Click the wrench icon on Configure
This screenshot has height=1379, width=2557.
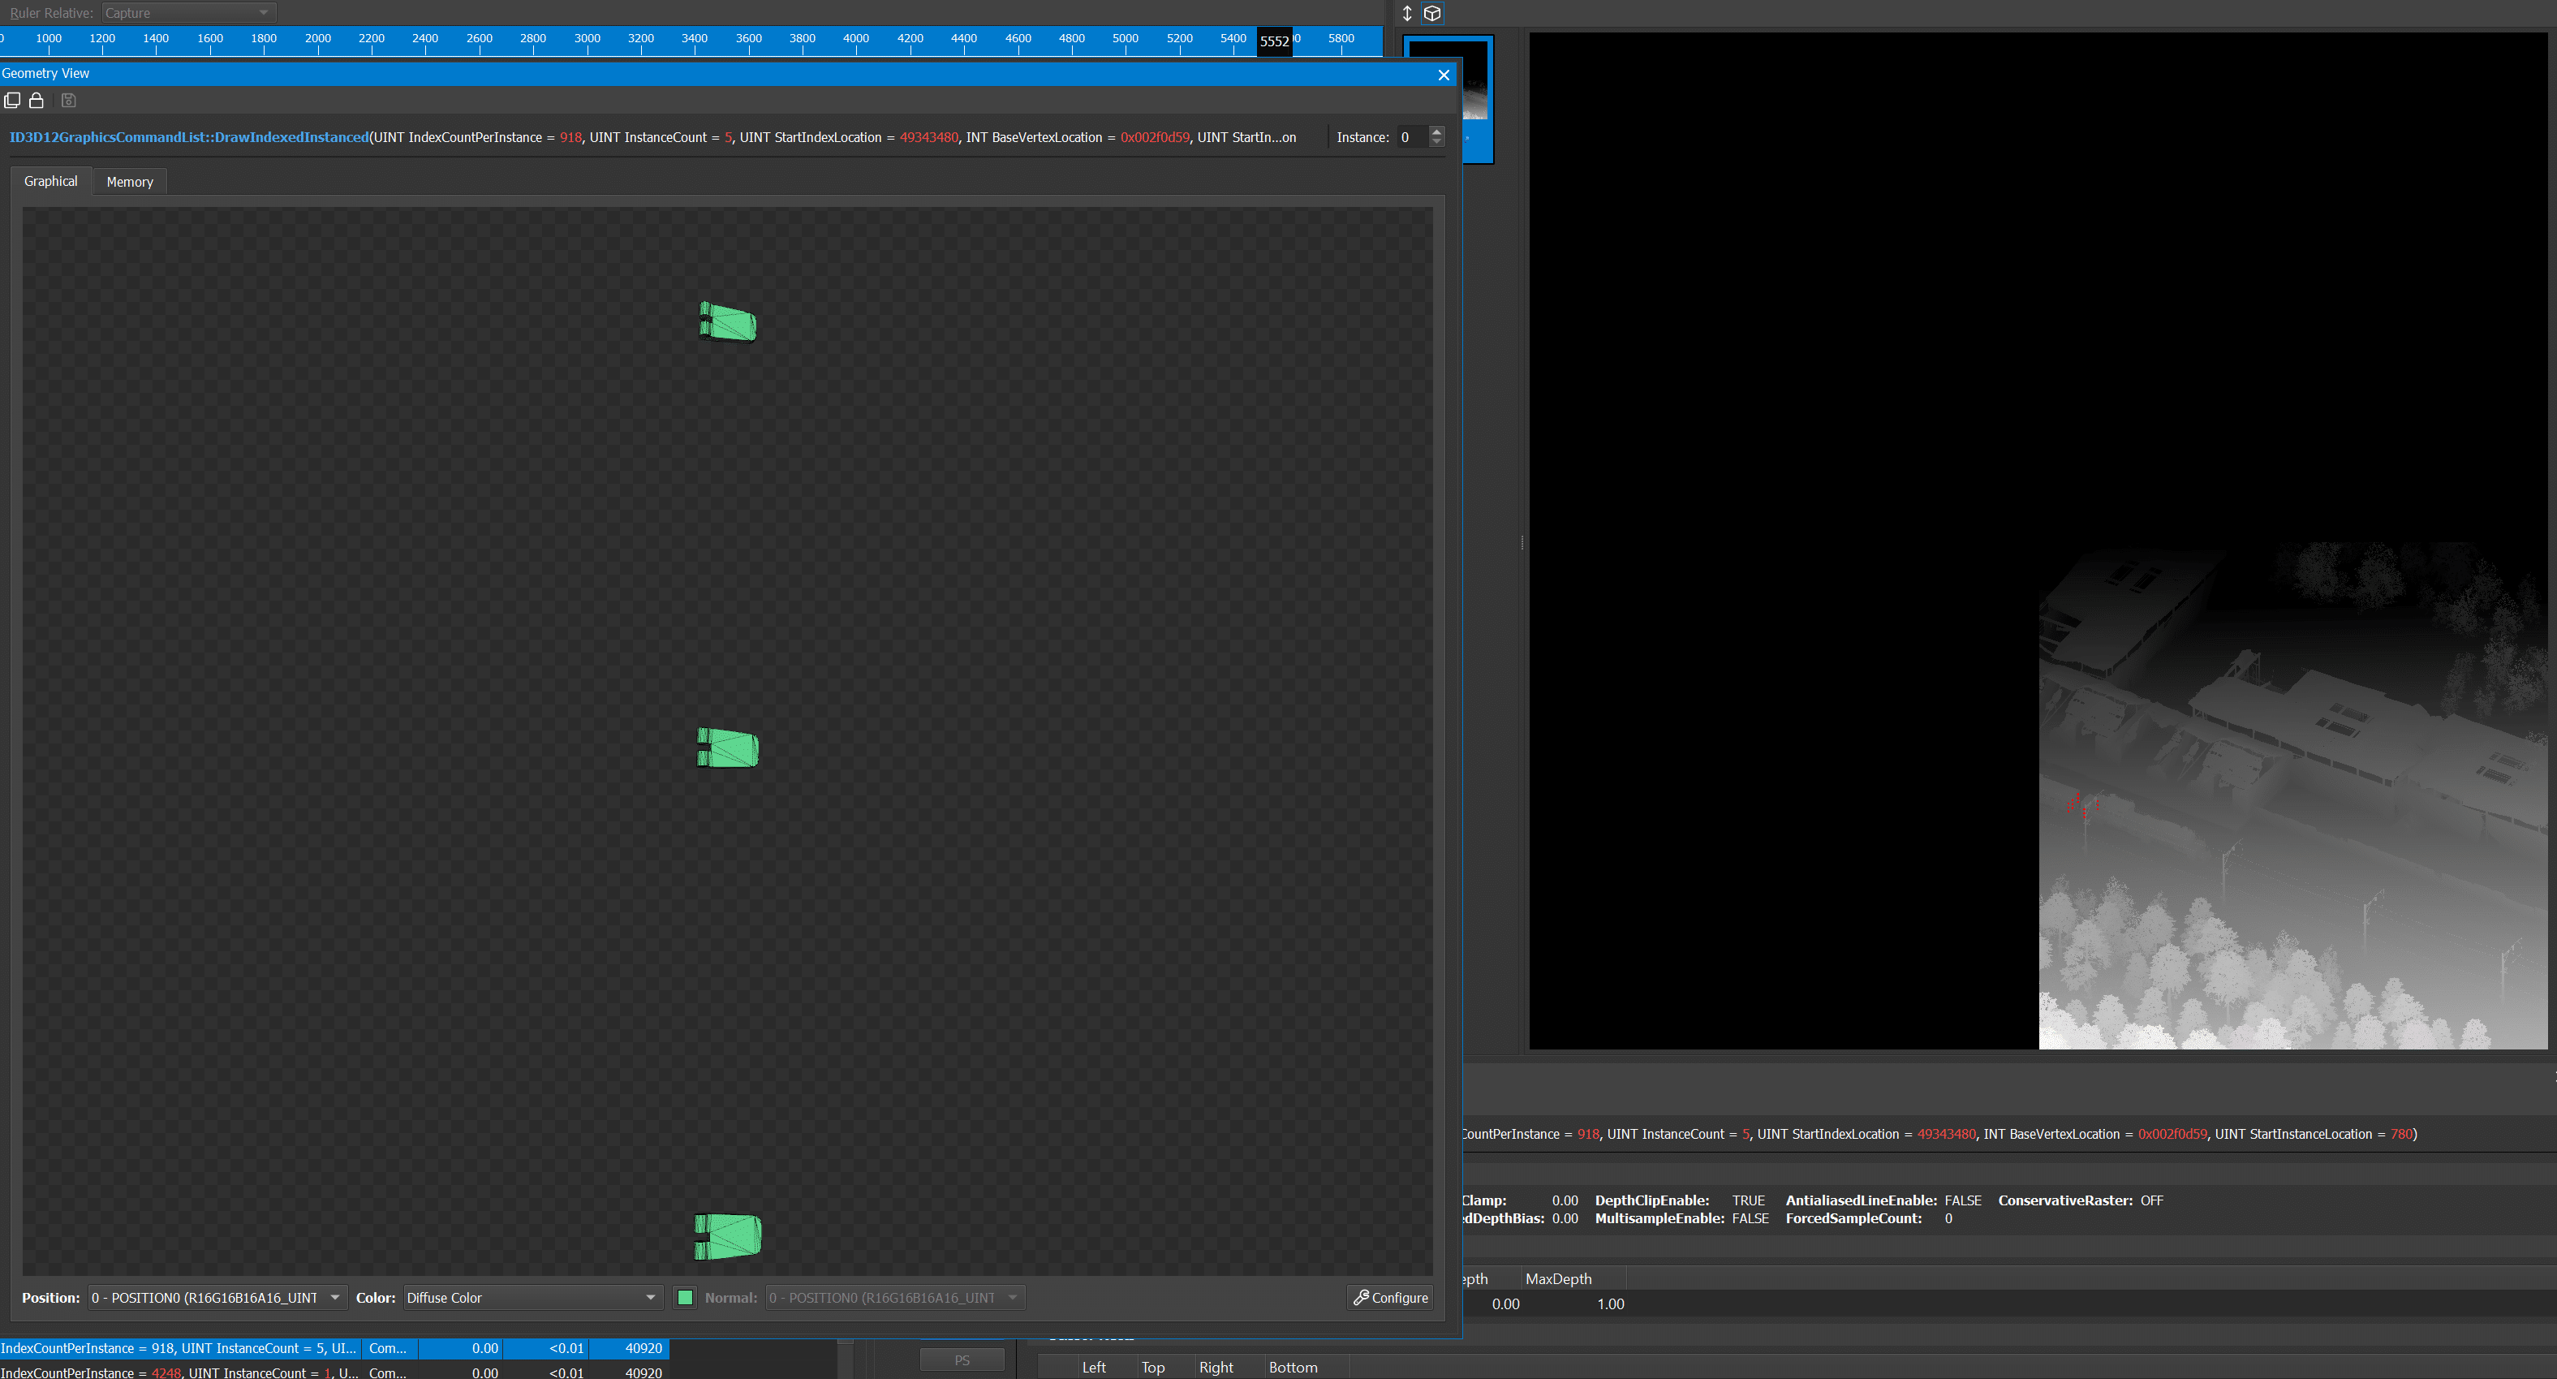[x=1362, y=1298]
